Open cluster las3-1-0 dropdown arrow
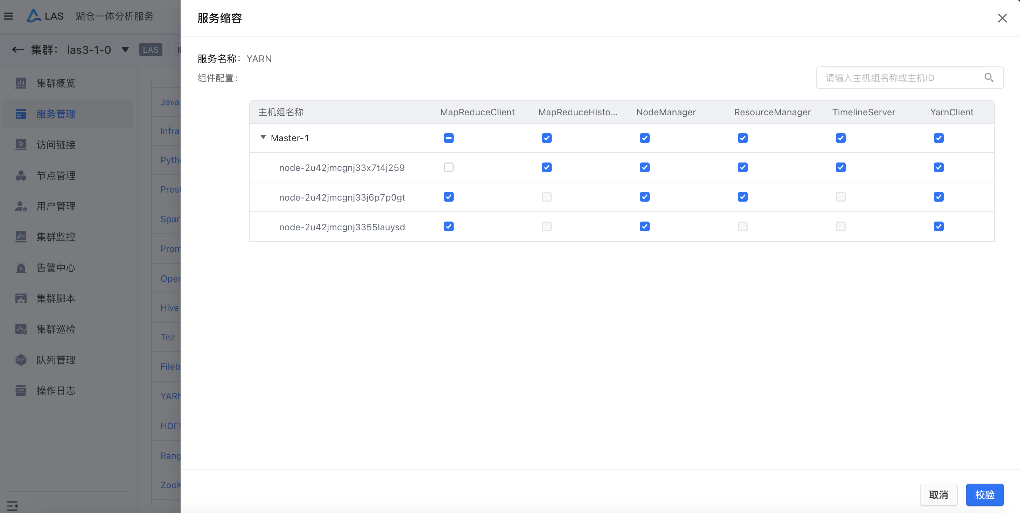Screen dimensions: 1020x513 [125, 50]
